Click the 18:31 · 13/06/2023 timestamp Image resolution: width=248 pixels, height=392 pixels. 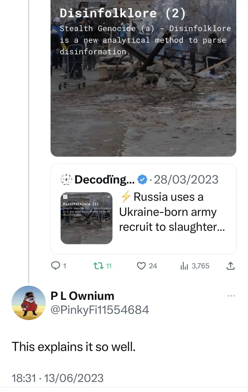click(58, 378)
